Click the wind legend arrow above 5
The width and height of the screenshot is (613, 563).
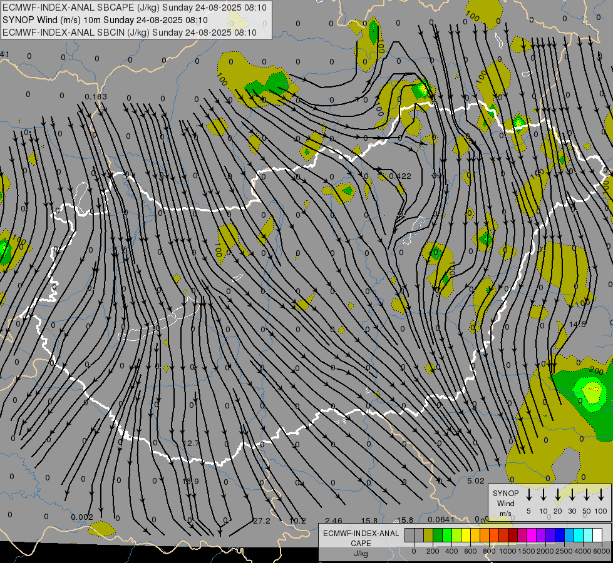528,495
